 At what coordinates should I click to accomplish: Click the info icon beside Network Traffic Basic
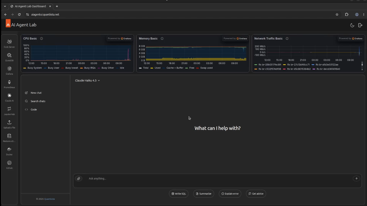[x=287, y=38]
